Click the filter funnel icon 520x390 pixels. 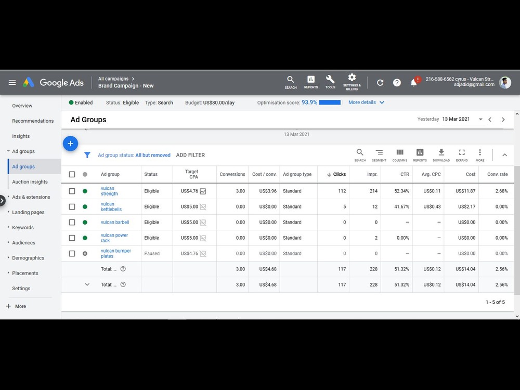(87, 155)
